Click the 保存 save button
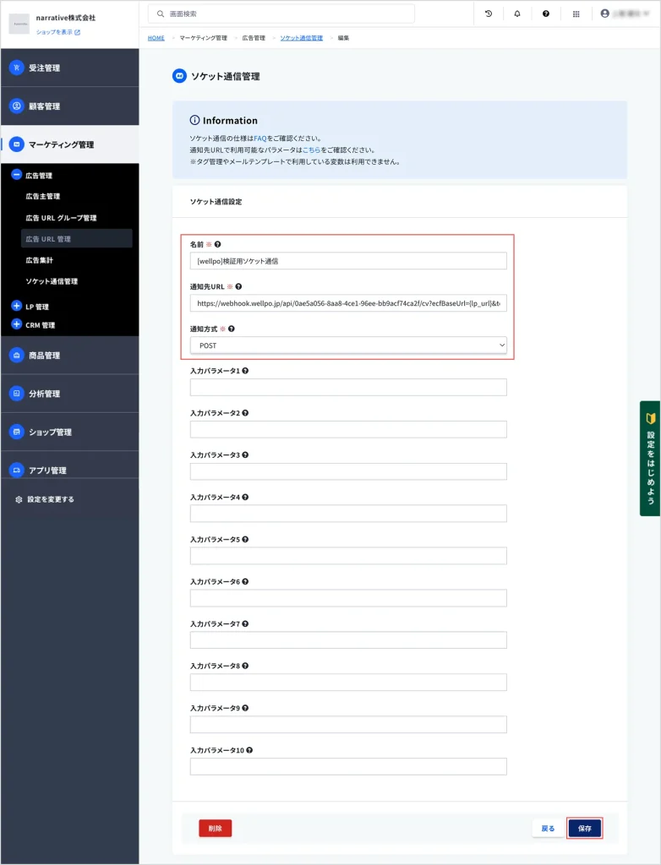 point(585,829)
